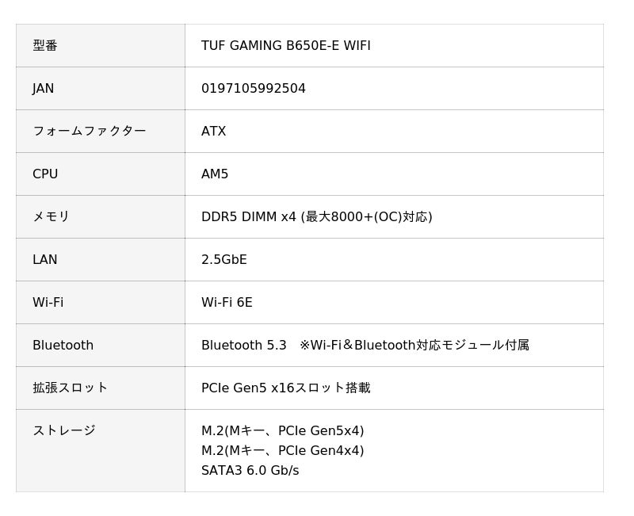Click the JAN code 0197105992504
This screenshot has height=516, width=634.
[x=253, y=89]
